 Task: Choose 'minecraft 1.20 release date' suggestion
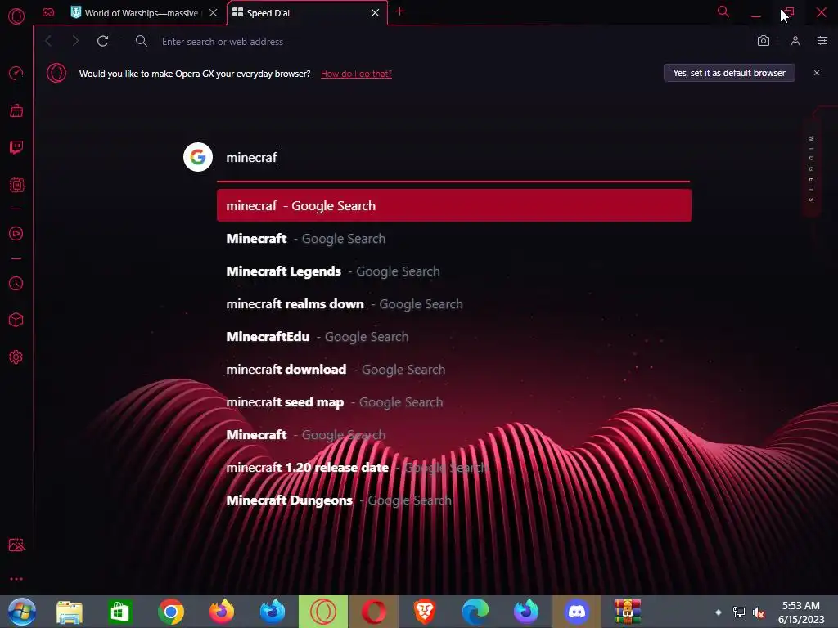(453, 467)
